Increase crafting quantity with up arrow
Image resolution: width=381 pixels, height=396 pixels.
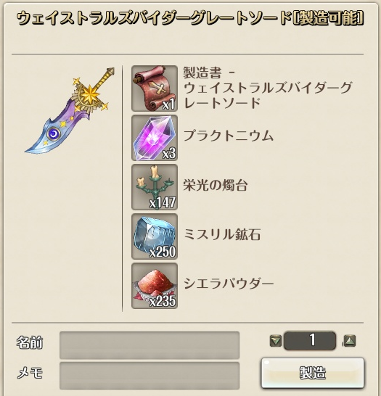tap(350, 341)
